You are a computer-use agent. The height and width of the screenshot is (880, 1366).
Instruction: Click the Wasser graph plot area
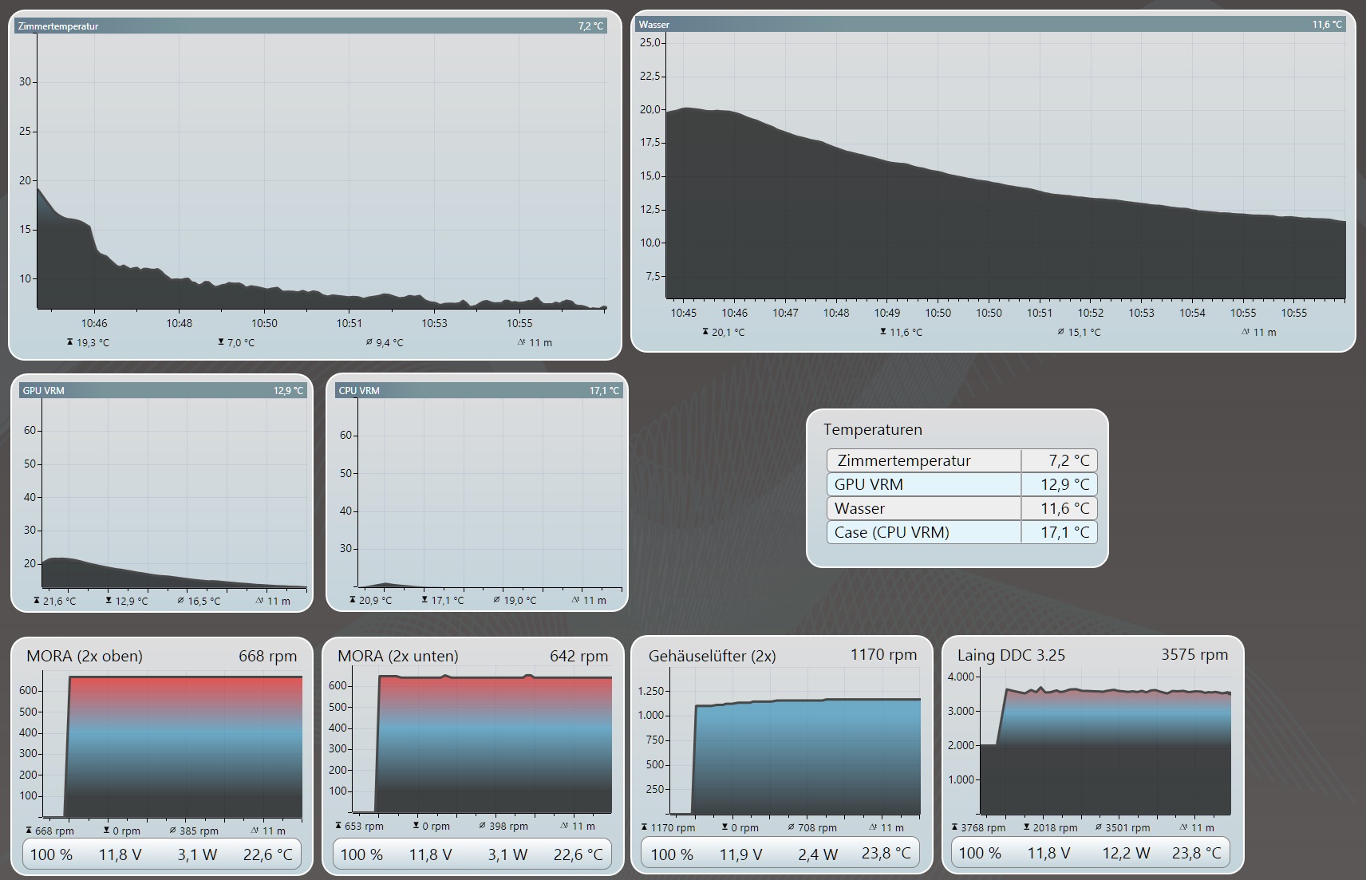[x=1005, y=167]
